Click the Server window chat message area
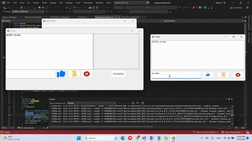The width and height of the screenshot is (252, 142). [x=49, y=51]
